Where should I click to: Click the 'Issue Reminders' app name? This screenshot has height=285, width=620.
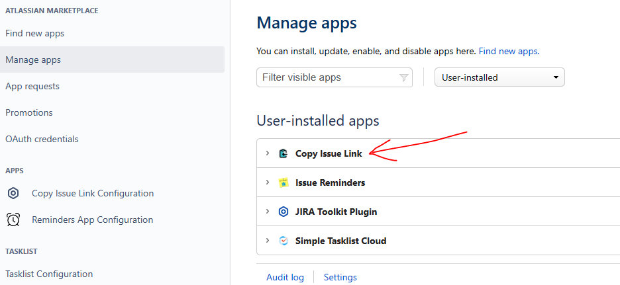pyautogui.click(x=330, y=183)
